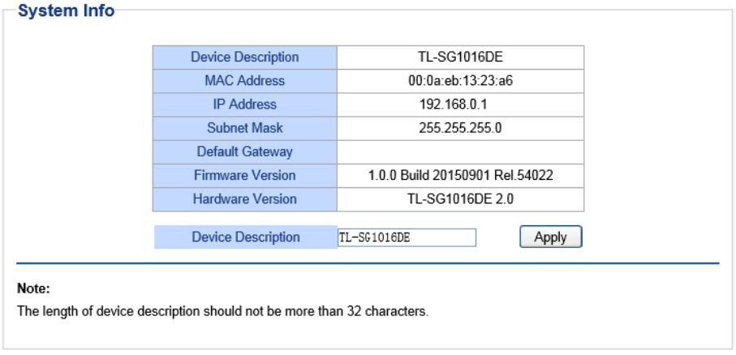The image size is (736, 355).
Task: Click the Device Description label beside the input
Action: coord(245,237)
